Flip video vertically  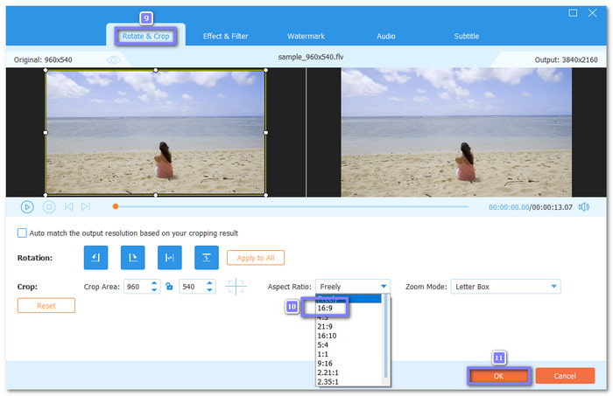tap(207, 258)
